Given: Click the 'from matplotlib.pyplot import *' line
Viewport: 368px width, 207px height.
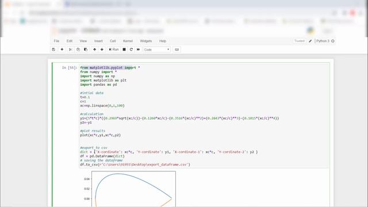Looking at the screenshot, I should tap(110, 68).
